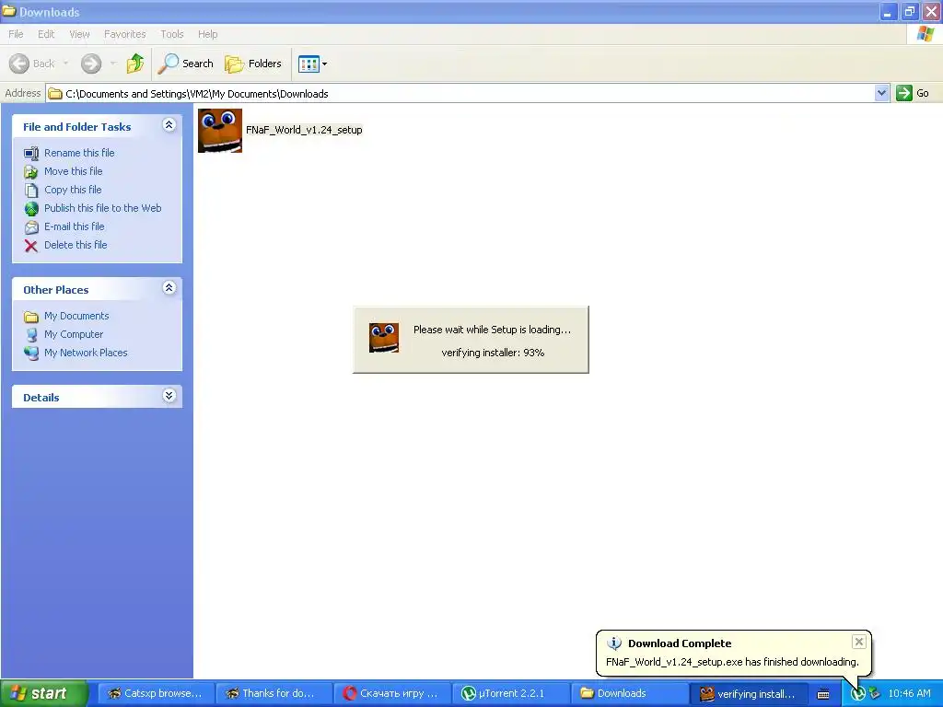Close the Download Complete balloon

859,642
